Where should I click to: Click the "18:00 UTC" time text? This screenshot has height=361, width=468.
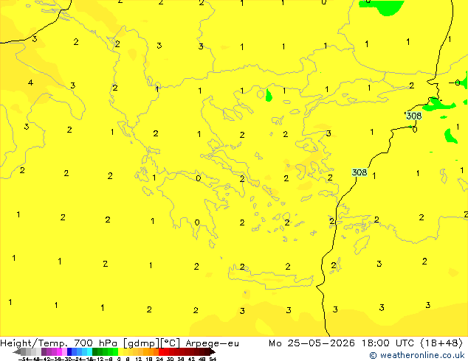388,343
